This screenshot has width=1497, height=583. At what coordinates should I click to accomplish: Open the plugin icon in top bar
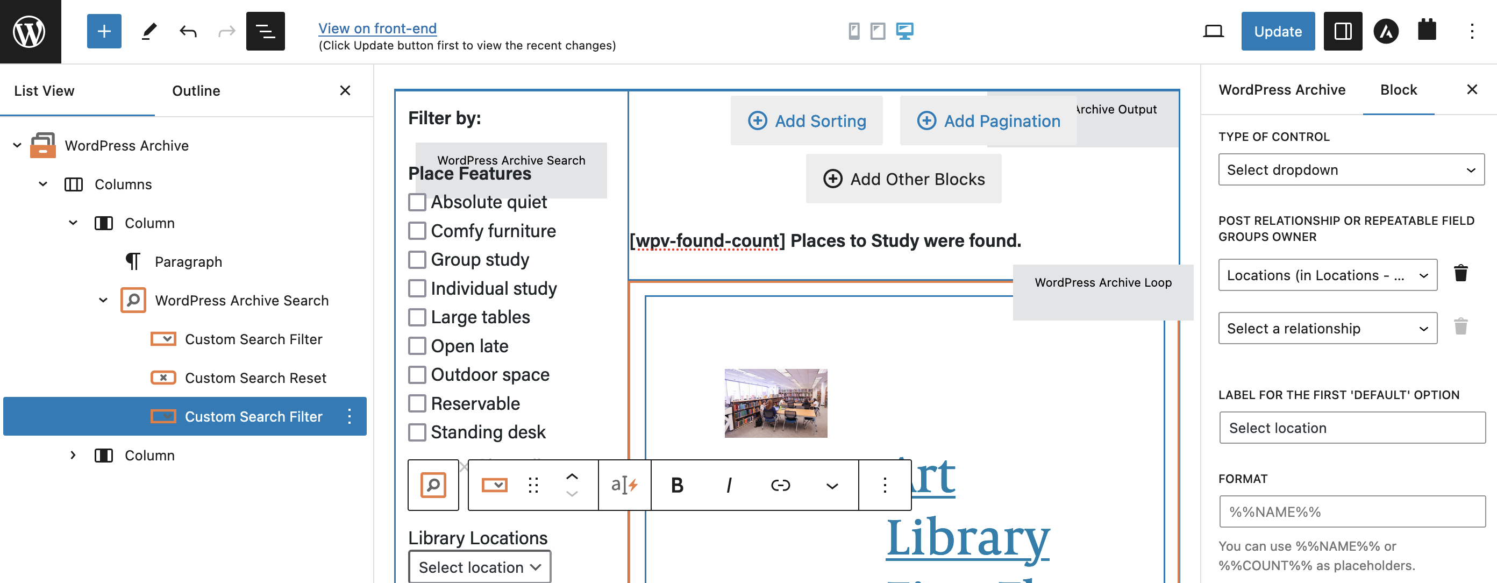pos(1427,30)
